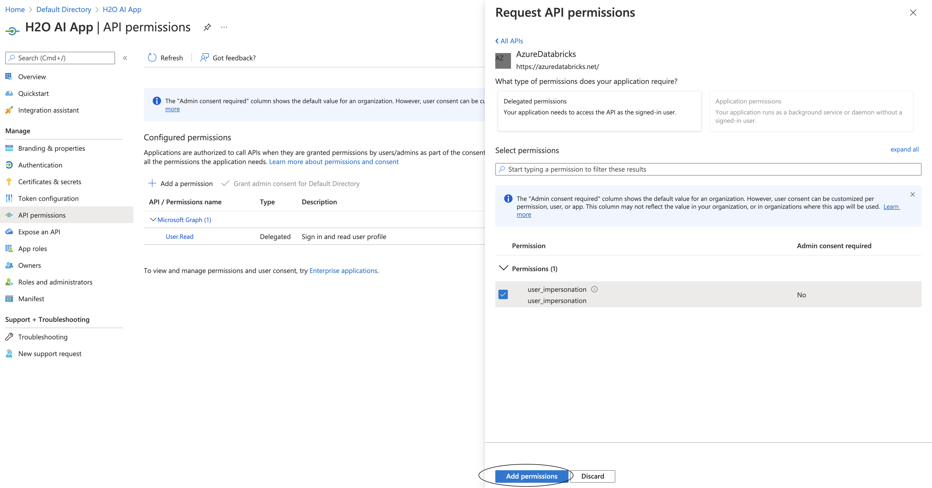
Task: Select the Owners people icon
Action: tap(9, 265)
